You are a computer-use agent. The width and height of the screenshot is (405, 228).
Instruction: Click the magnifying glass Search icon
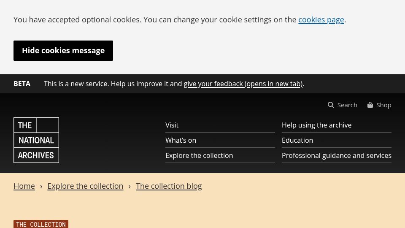coord(331,105)
